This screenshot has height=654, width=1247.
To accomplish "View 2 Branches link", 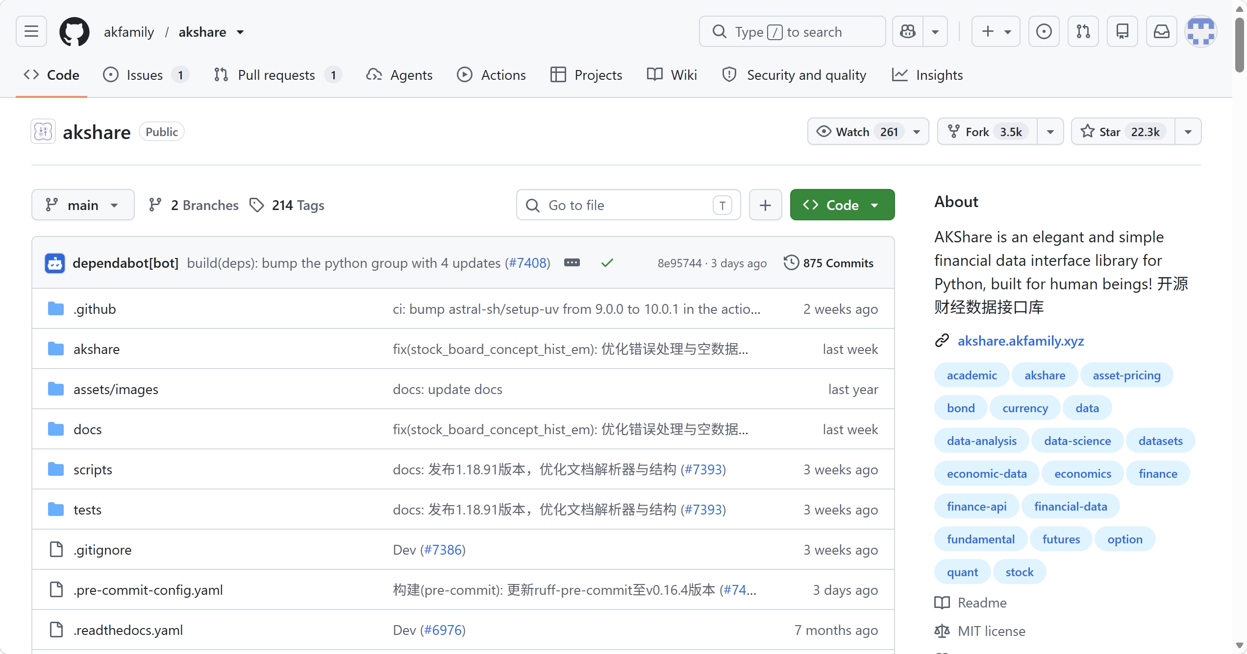I will 194,205.
